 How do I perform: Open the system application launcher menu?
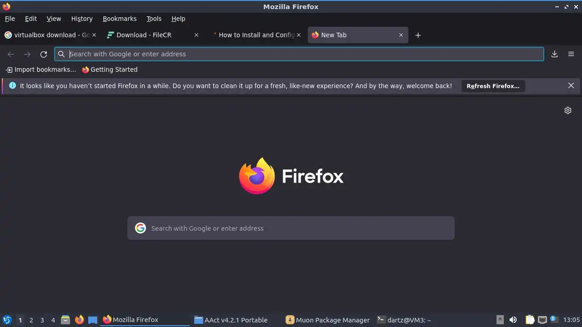pyautogui.click(x=7, y=320)
